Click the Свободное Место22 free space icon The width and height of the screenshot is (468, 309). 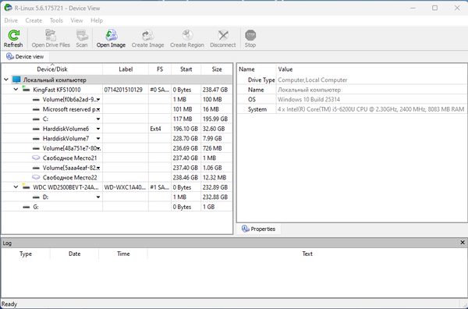click(36, 177)
